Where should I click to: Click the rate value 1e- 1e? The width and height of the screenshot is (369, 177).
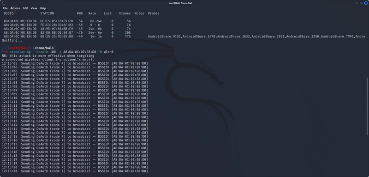tap(96, 37)
